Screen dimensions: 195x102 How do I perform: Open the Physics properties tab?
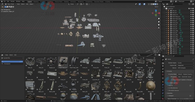tap(163, 90)
